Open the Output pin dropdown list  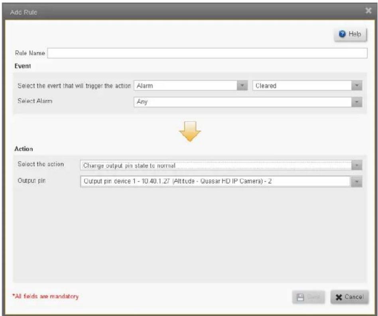221,181
